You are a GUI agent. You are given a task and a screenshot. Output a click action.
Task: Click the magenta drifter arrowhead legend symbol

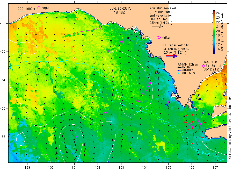pyautogui.click(x=159, y=38)
